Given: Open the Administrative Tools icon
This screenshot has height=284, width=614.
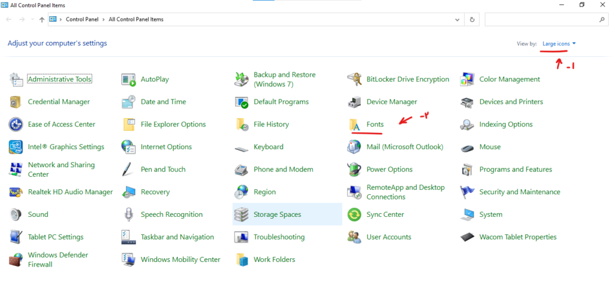Looking at the screenshot, I should 16,80.
